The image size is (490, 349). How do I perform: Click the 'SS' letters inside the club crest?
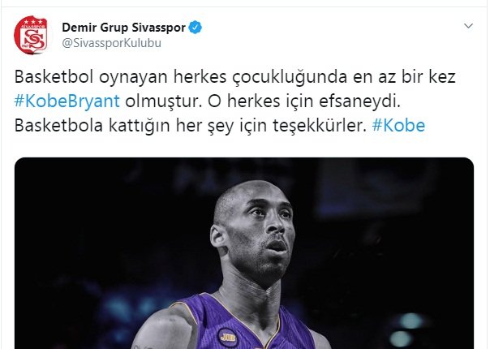34,40
